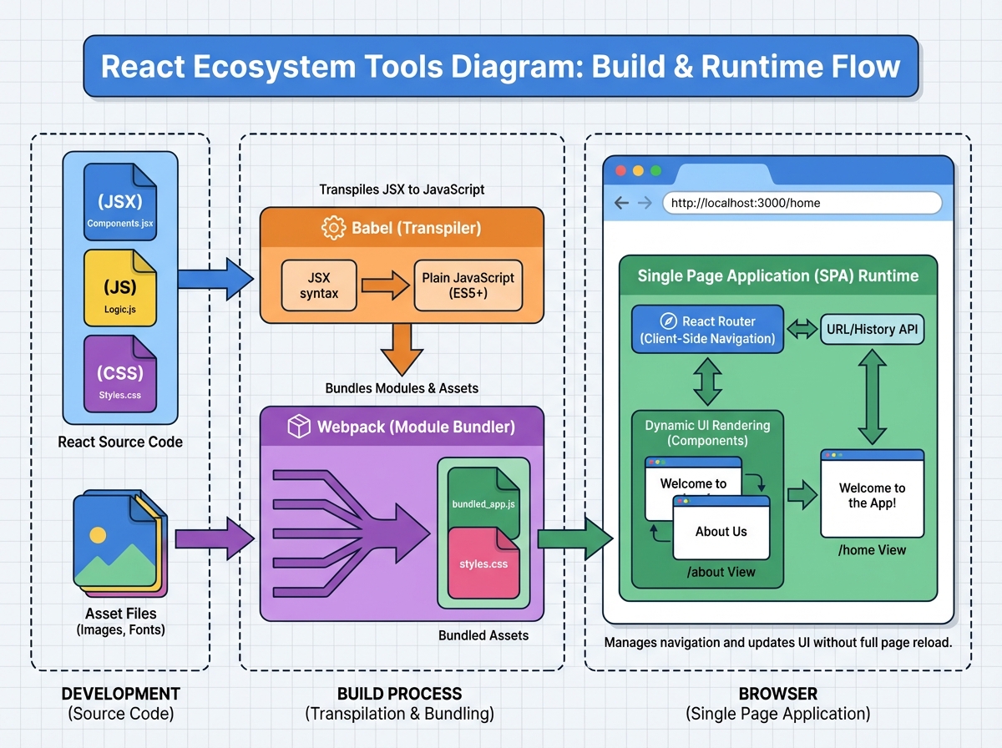Click the green browser window dot
Image resolution: width=1002 pixels, height=748 pixels.
pos(655,170)
